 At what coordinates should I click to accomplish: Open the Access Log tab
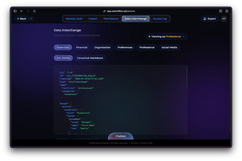coord(160,19)
